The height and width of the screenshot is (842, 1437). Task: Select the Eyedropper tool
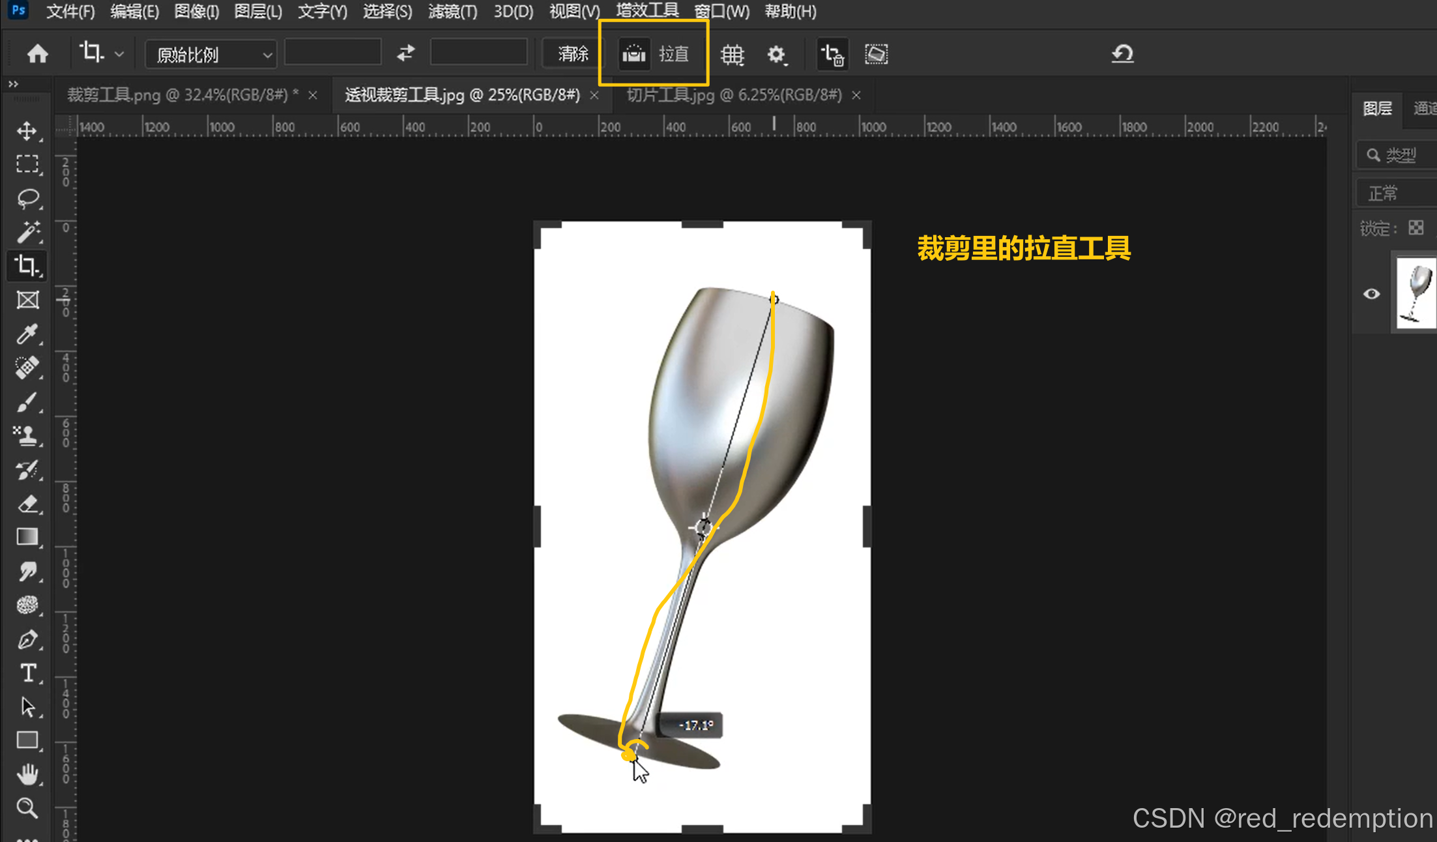point(27,334)
